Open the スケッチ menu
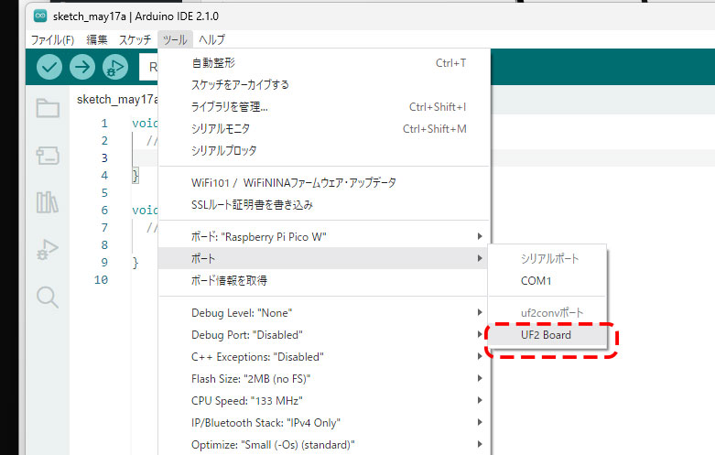 tap(135, 39)
